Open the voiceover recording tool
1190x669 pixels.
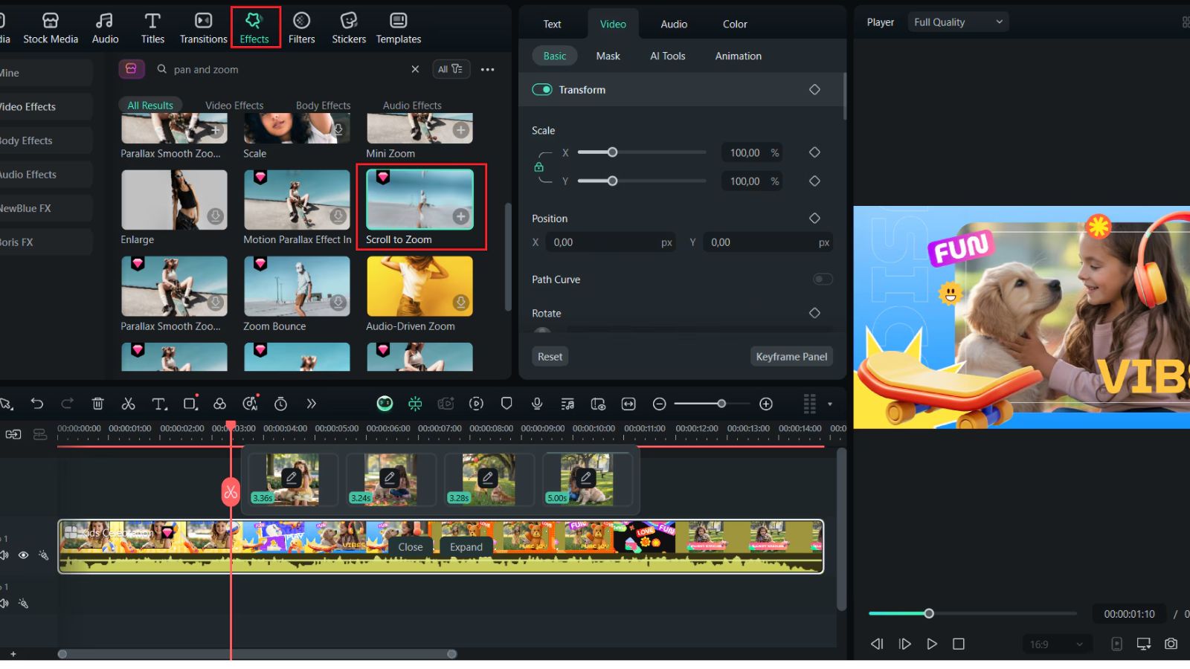click(x=536, y=404)
